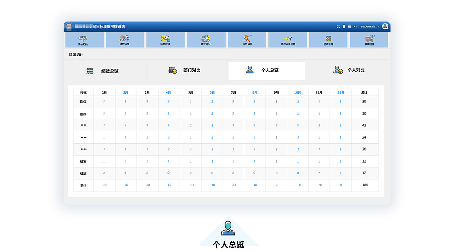Click the system title 局目标绩效考核系统
The image size is (449, 252).
(109, 26)
